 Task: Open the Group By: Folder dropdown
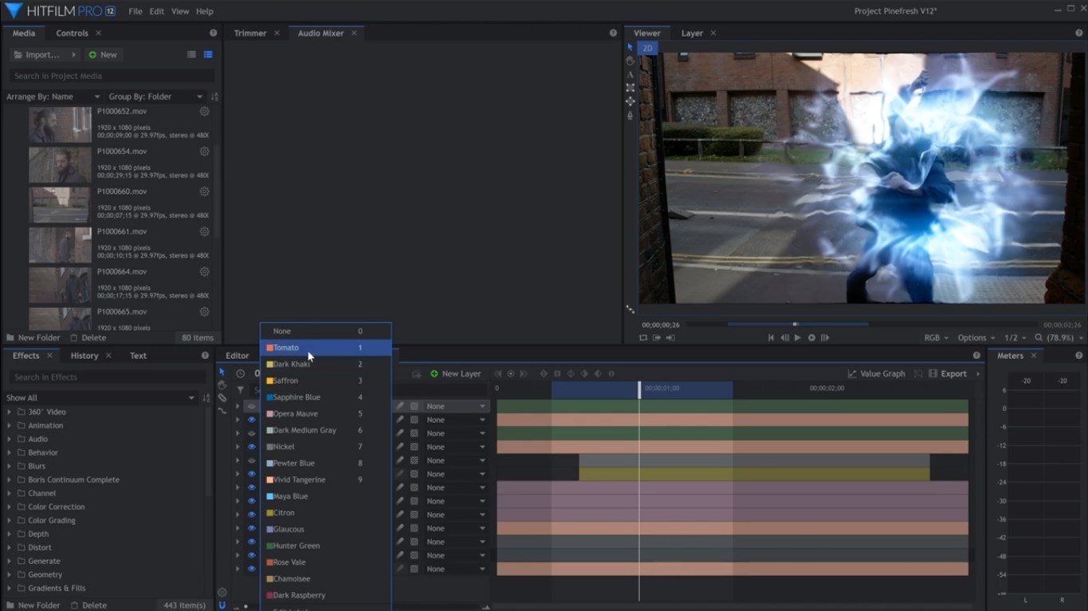(x=154, y=97)
